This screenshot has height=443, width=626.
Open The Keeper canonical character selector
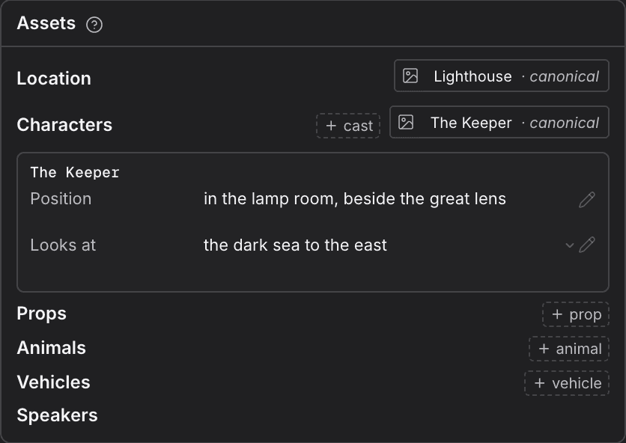[x=499, y=122]
